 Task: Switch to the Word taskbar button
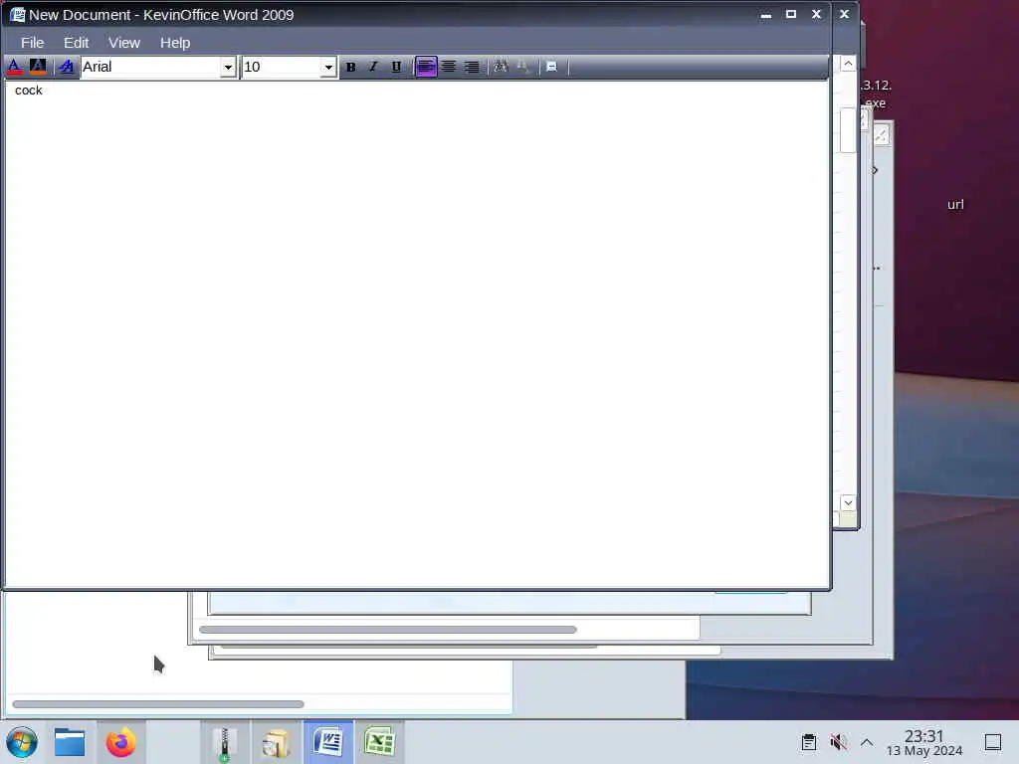coord(328,742)
